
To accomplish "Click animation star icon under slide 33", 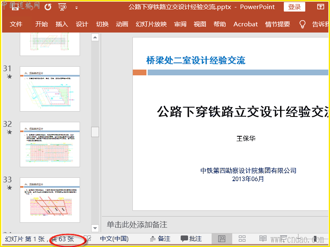I will point(9,187).
